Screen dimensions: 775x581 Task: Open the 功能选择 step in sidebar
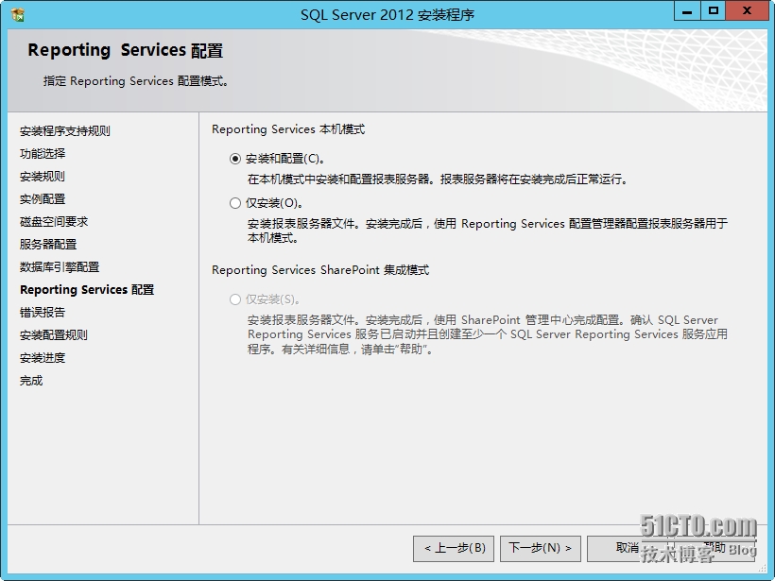tap(43, 154)
